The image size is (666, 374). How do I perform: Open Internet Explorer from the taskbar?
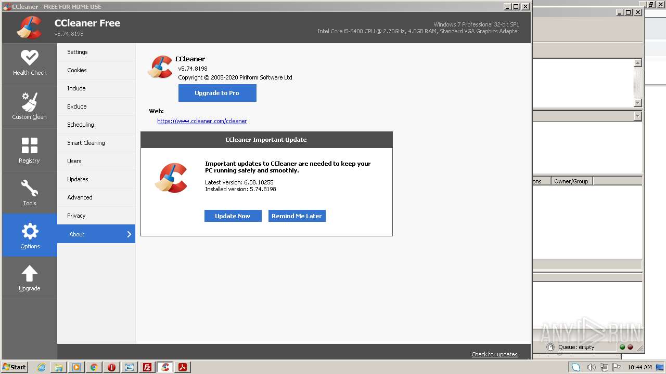(41, 367)
